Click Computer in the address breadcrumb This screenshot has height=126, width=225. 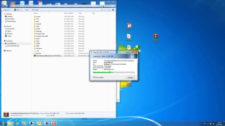tap(18, 6)
